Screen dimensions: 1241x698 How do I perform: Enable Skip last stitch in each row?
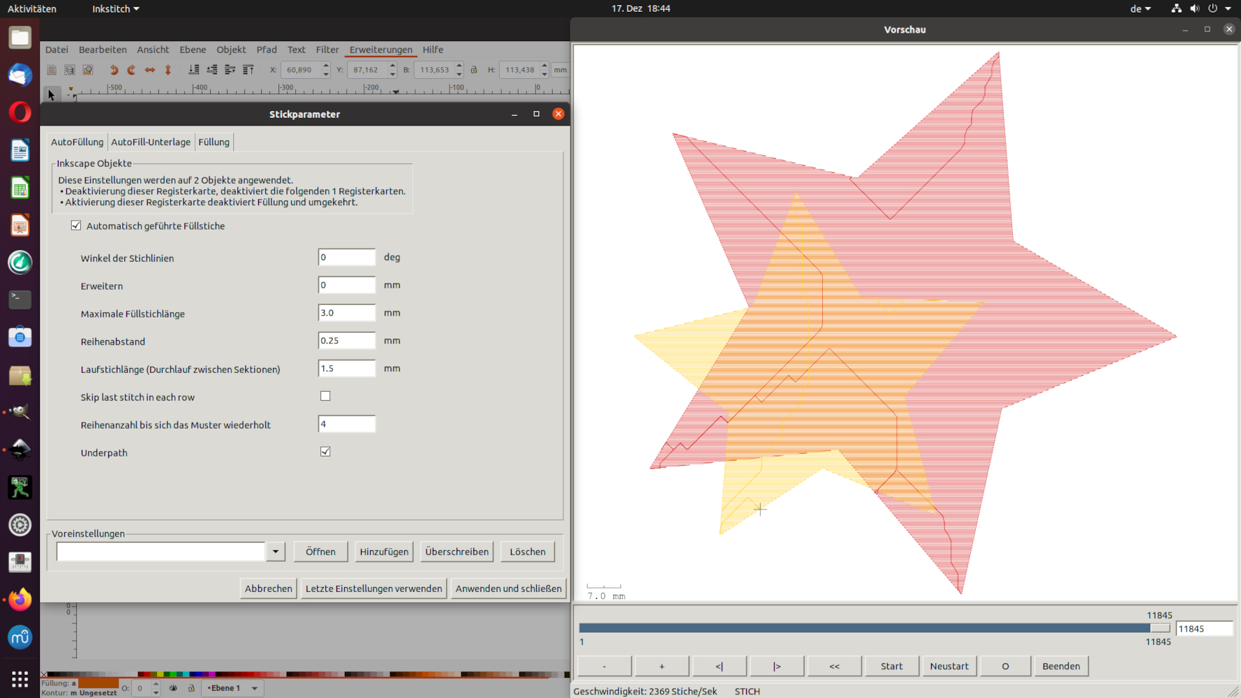click(325, 396)
